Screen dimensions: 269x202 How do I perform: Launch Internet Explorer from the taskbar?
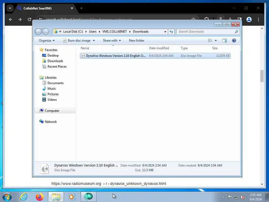pyautogui.click(x=23, y=196)
